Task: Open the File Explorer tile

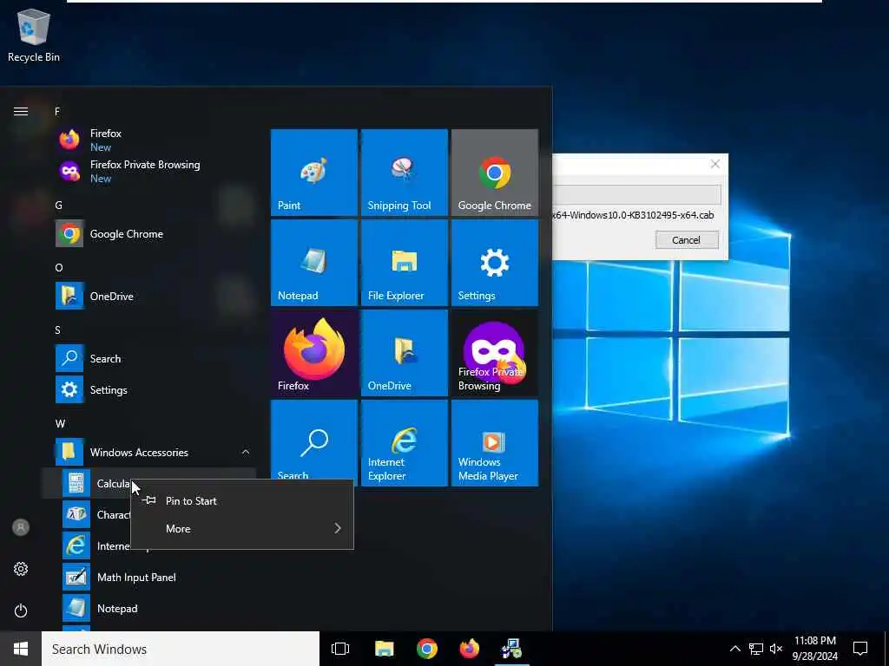Action: coord(405,262)
